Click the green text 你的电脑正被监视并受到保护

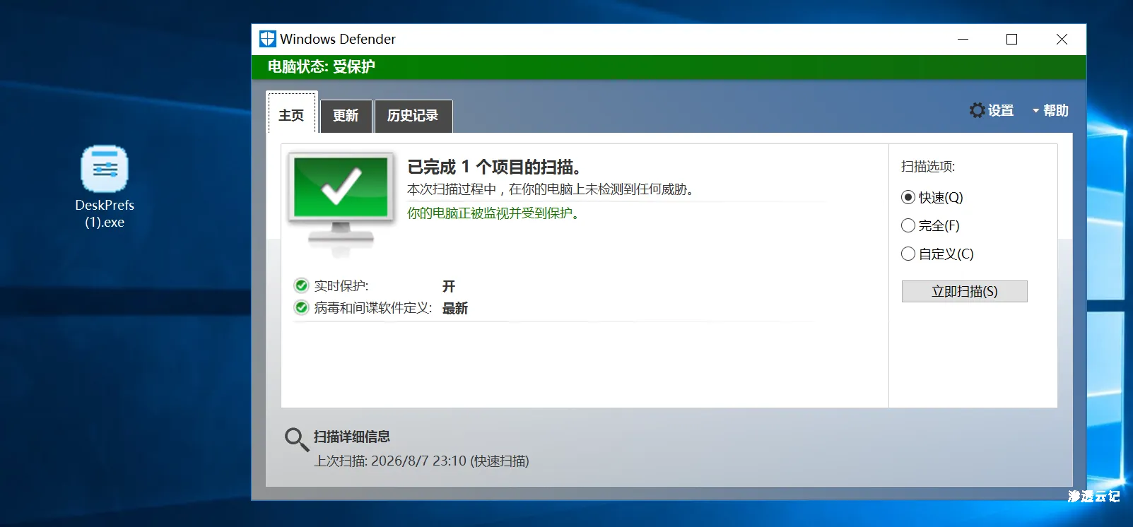[495, 213]
